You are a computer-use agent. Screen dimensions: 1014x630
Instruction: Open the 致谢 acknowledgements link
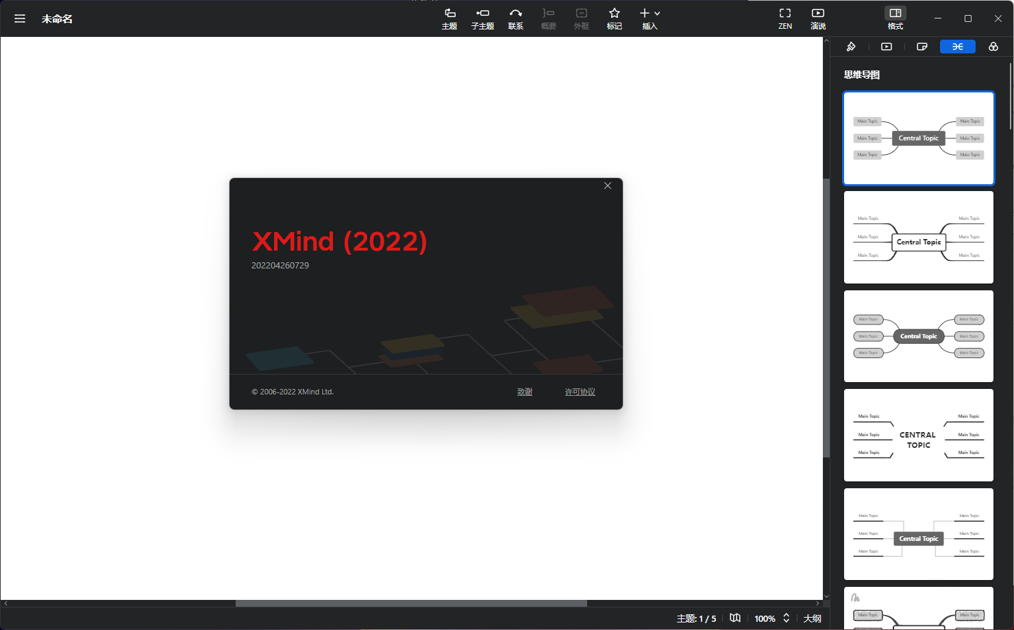[x=525, y=392]
